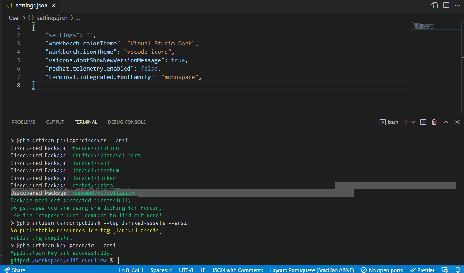Maximize the panel with the chevron toggle

click(445, 122)
